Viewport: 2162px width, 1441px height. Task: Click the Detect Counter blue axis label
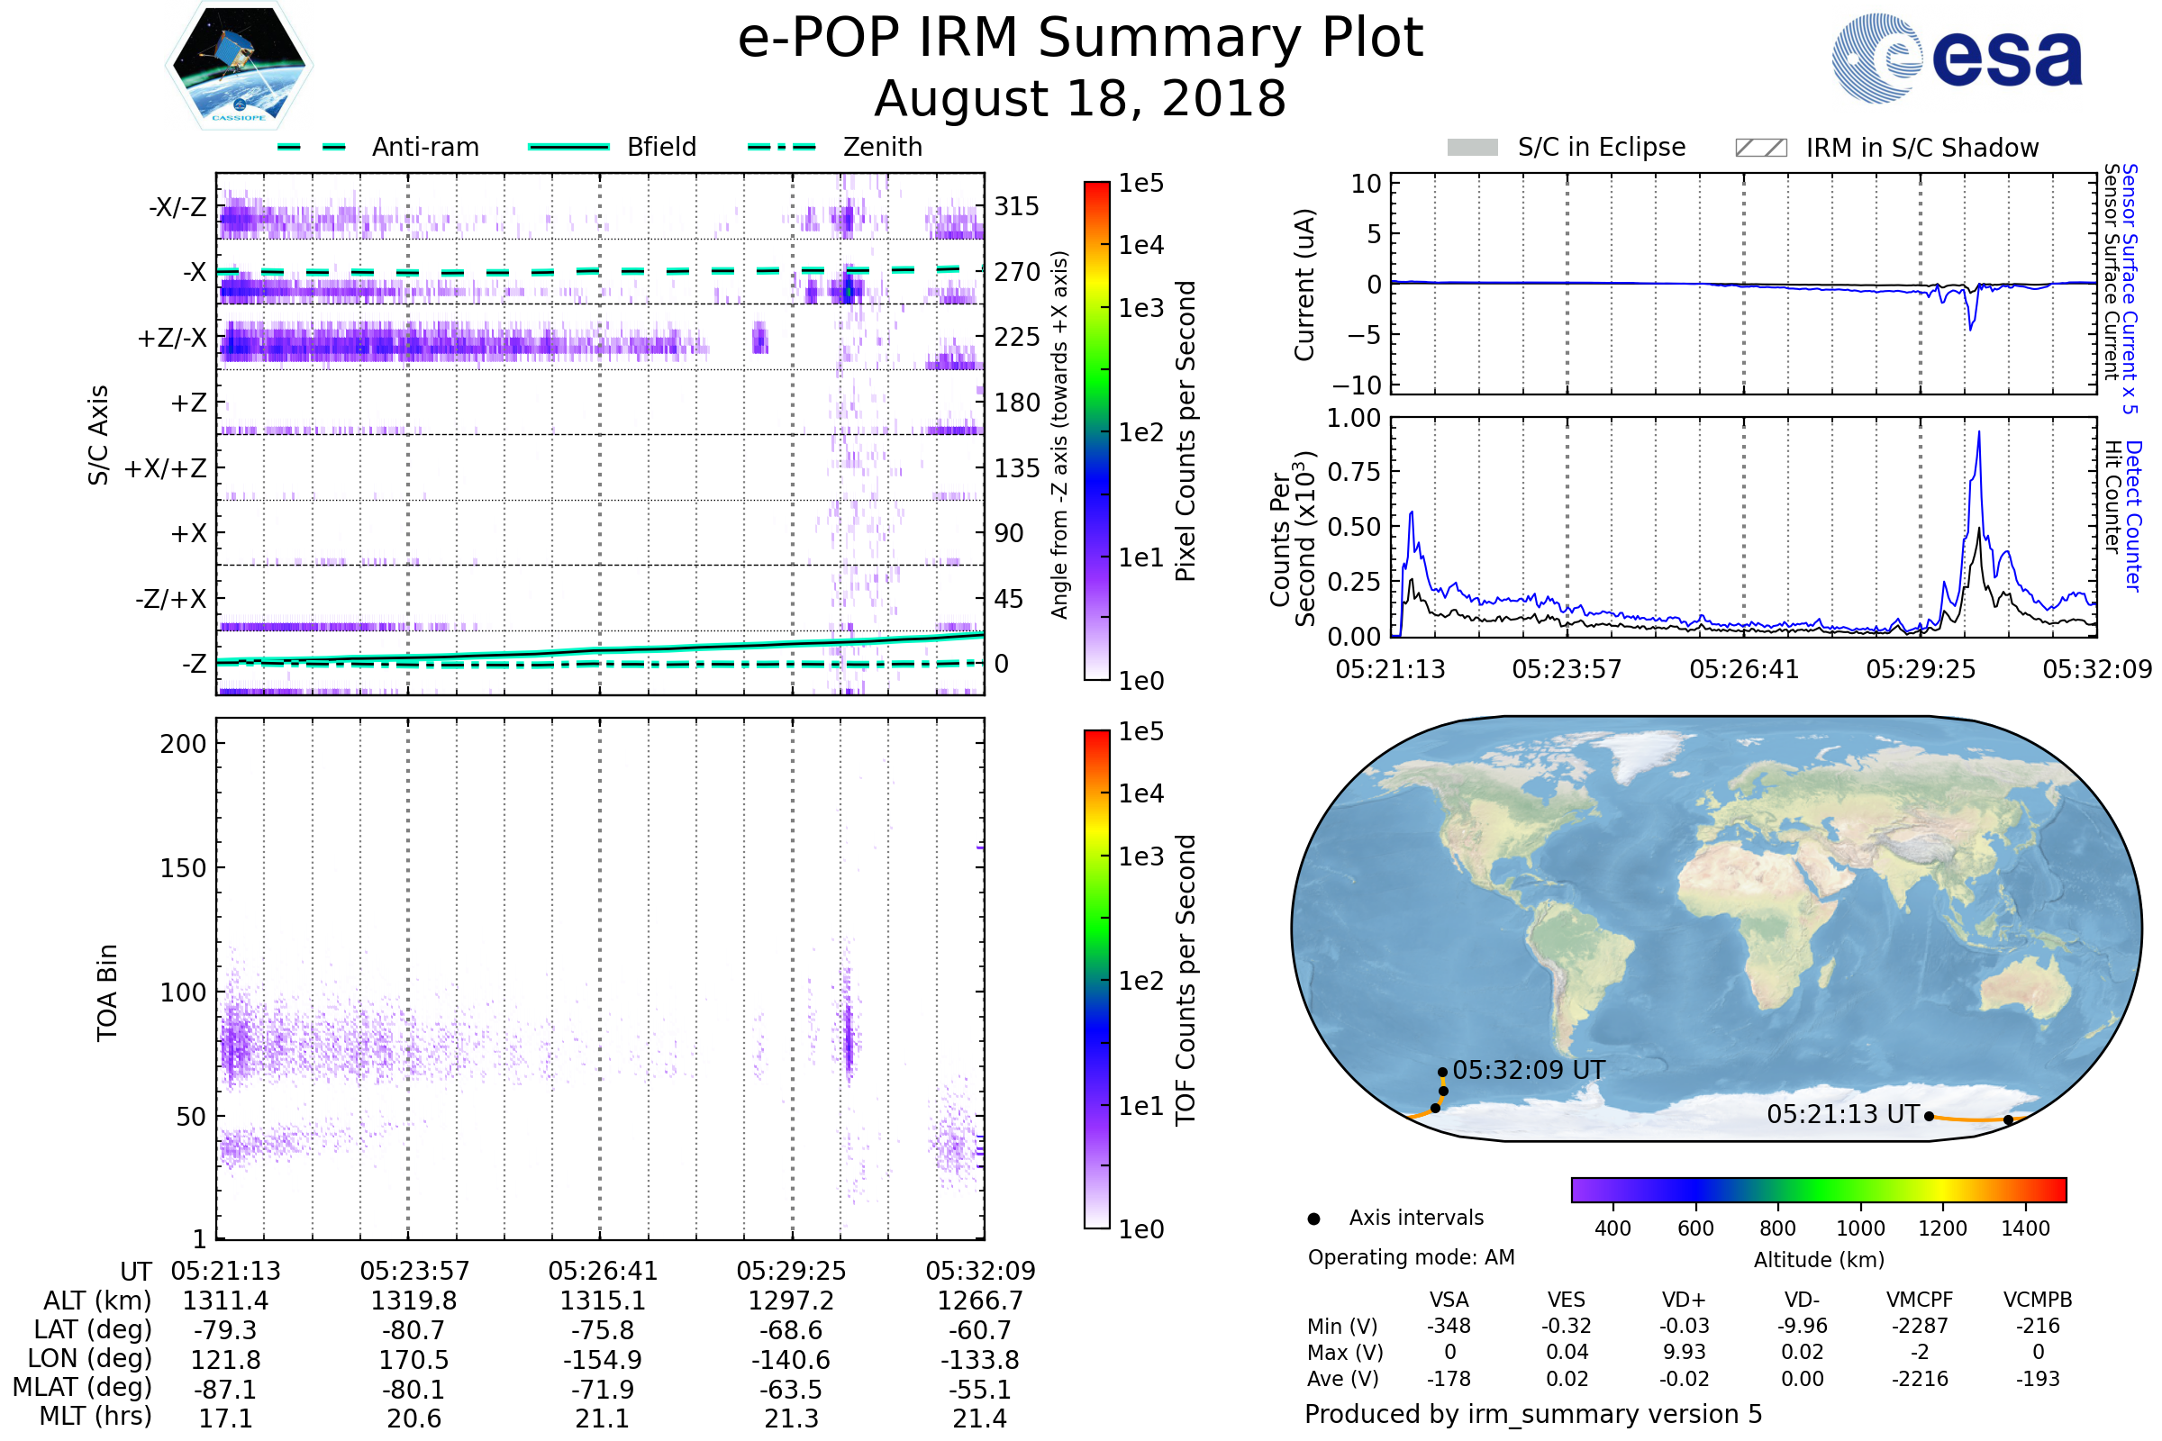tap(2132, 515)
